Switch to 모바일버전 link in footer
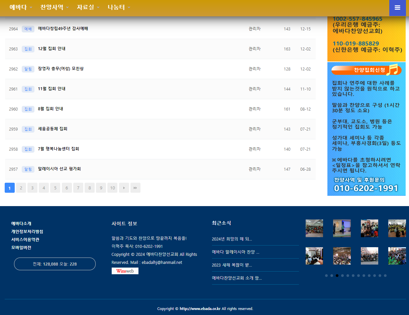This screenshot has width=409, height=315. (21, 248)
